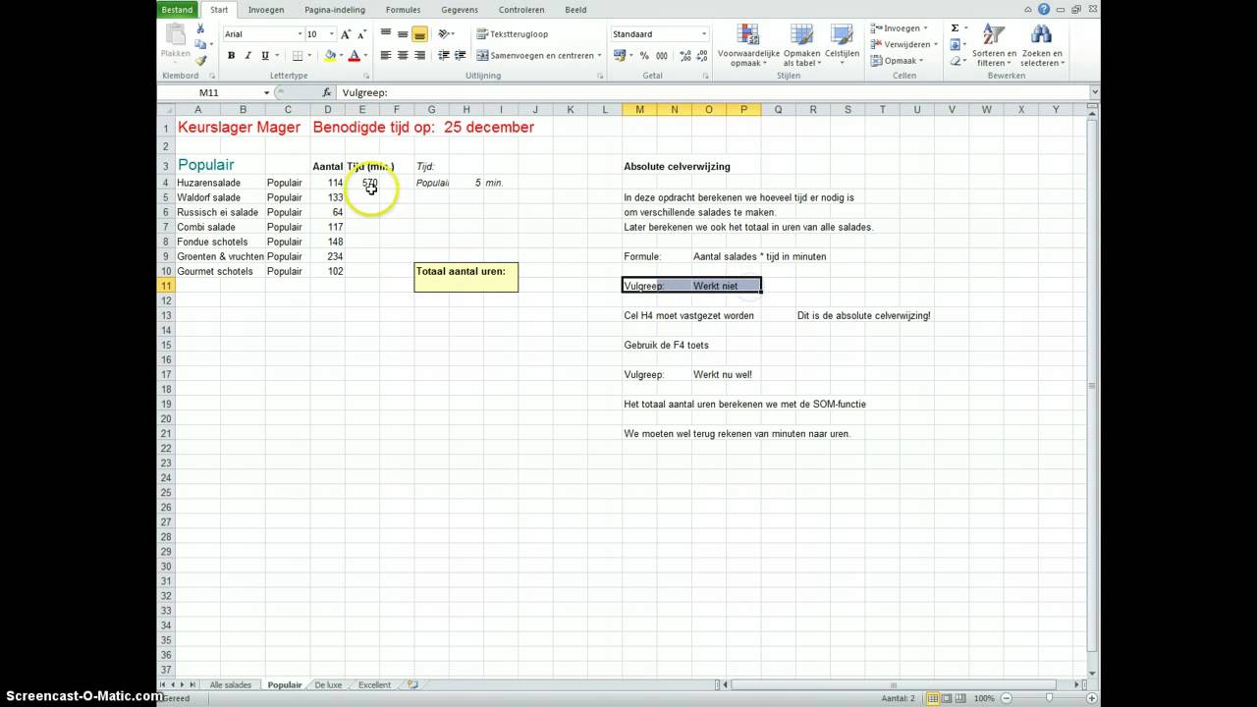Increase indent in Uitlijning group

(x=461, y=56)
